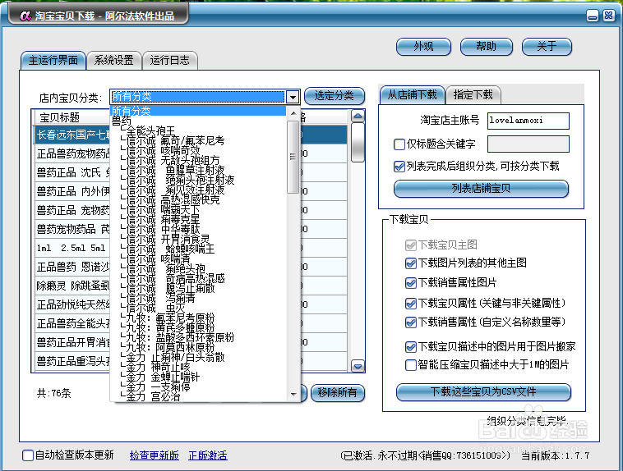Switch to 运行日志 tab
The image size is (623, 471).
[169, 61]
